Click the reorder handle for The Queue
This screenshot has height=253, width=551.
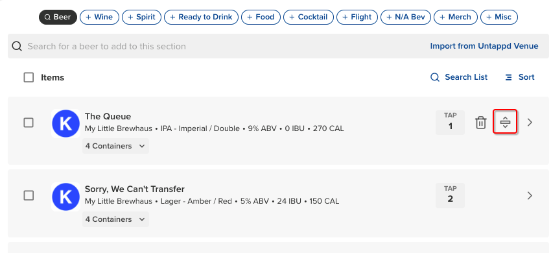(505, 122)
